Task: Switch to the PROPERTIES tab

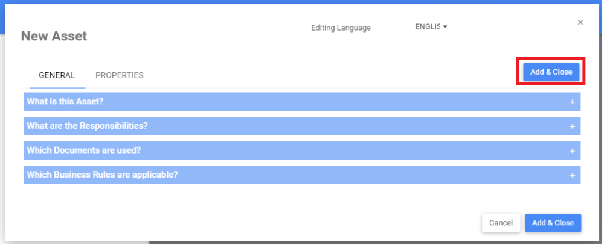Action: pyautogui.click(x=120, y=76)
